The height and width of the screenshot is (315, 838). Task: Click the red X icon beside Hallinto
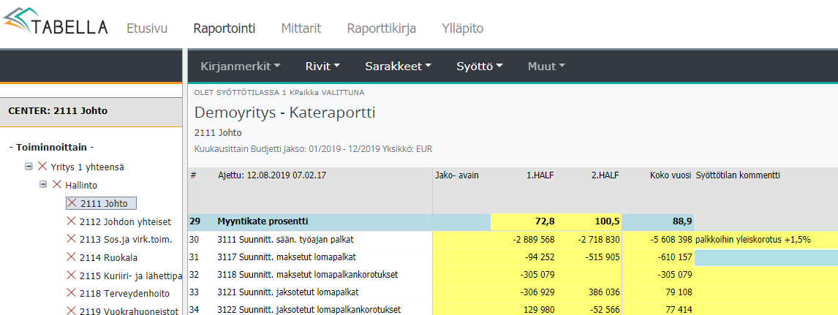point(57,185)
